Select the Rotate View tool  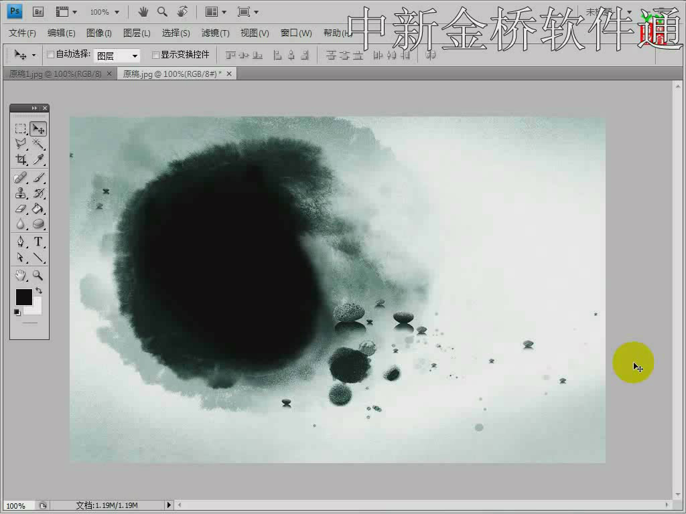pyautogui.click(x=182, y=12)
